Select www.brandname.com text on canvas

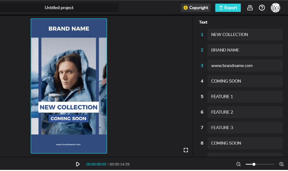click(68, 145)
